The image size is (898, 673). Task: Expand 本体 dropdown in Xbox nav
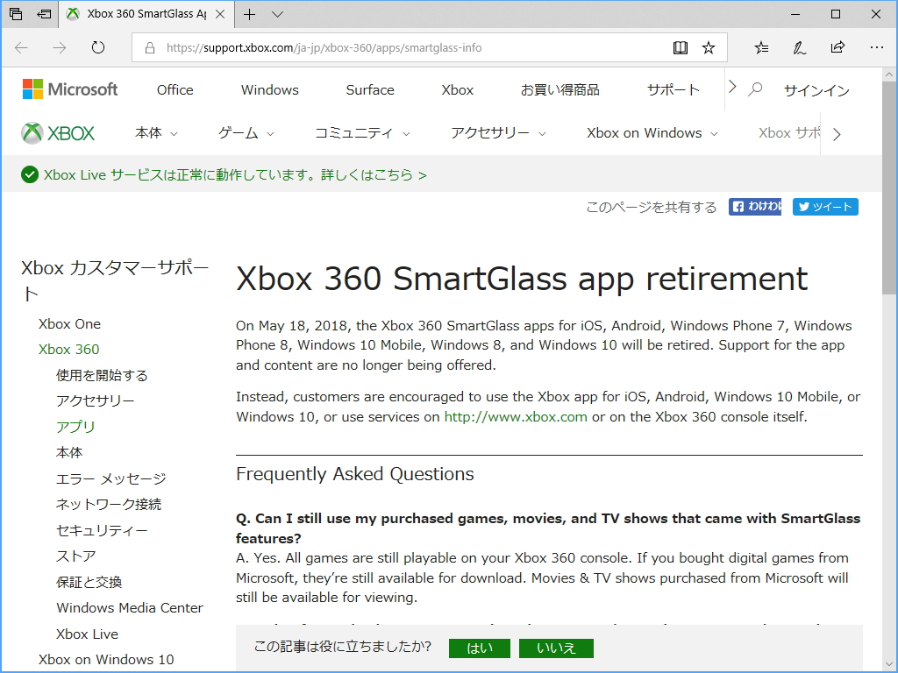pos(156,133)
